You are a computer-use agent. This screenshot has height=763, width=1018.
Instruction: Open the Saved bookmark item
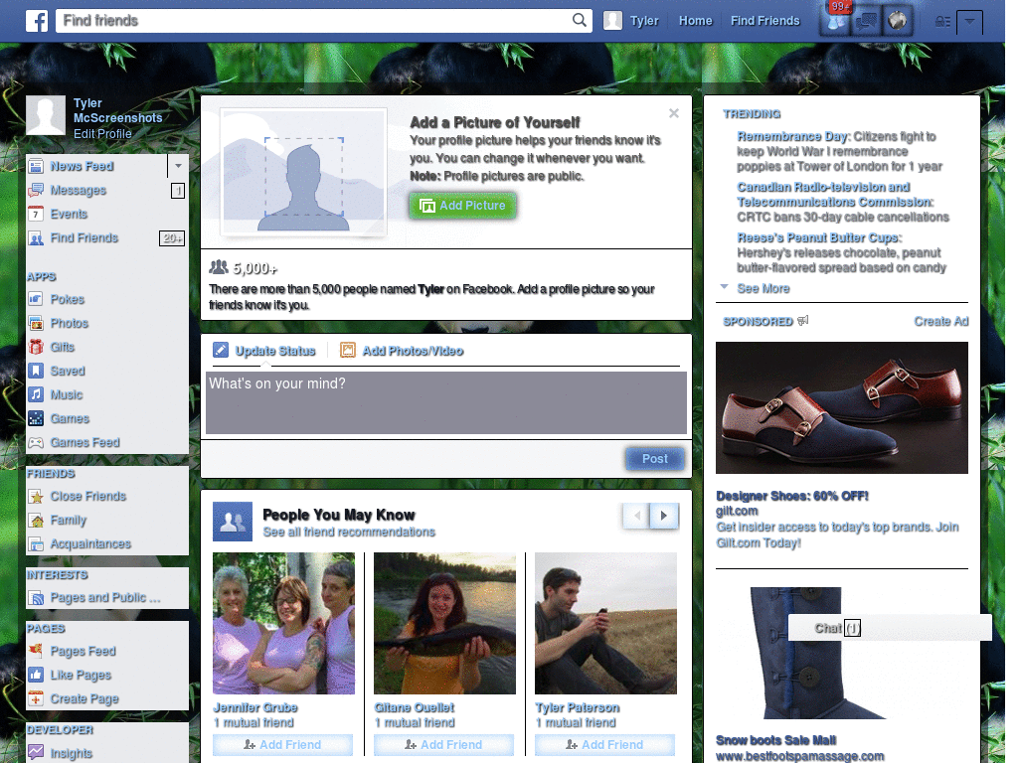68,372
